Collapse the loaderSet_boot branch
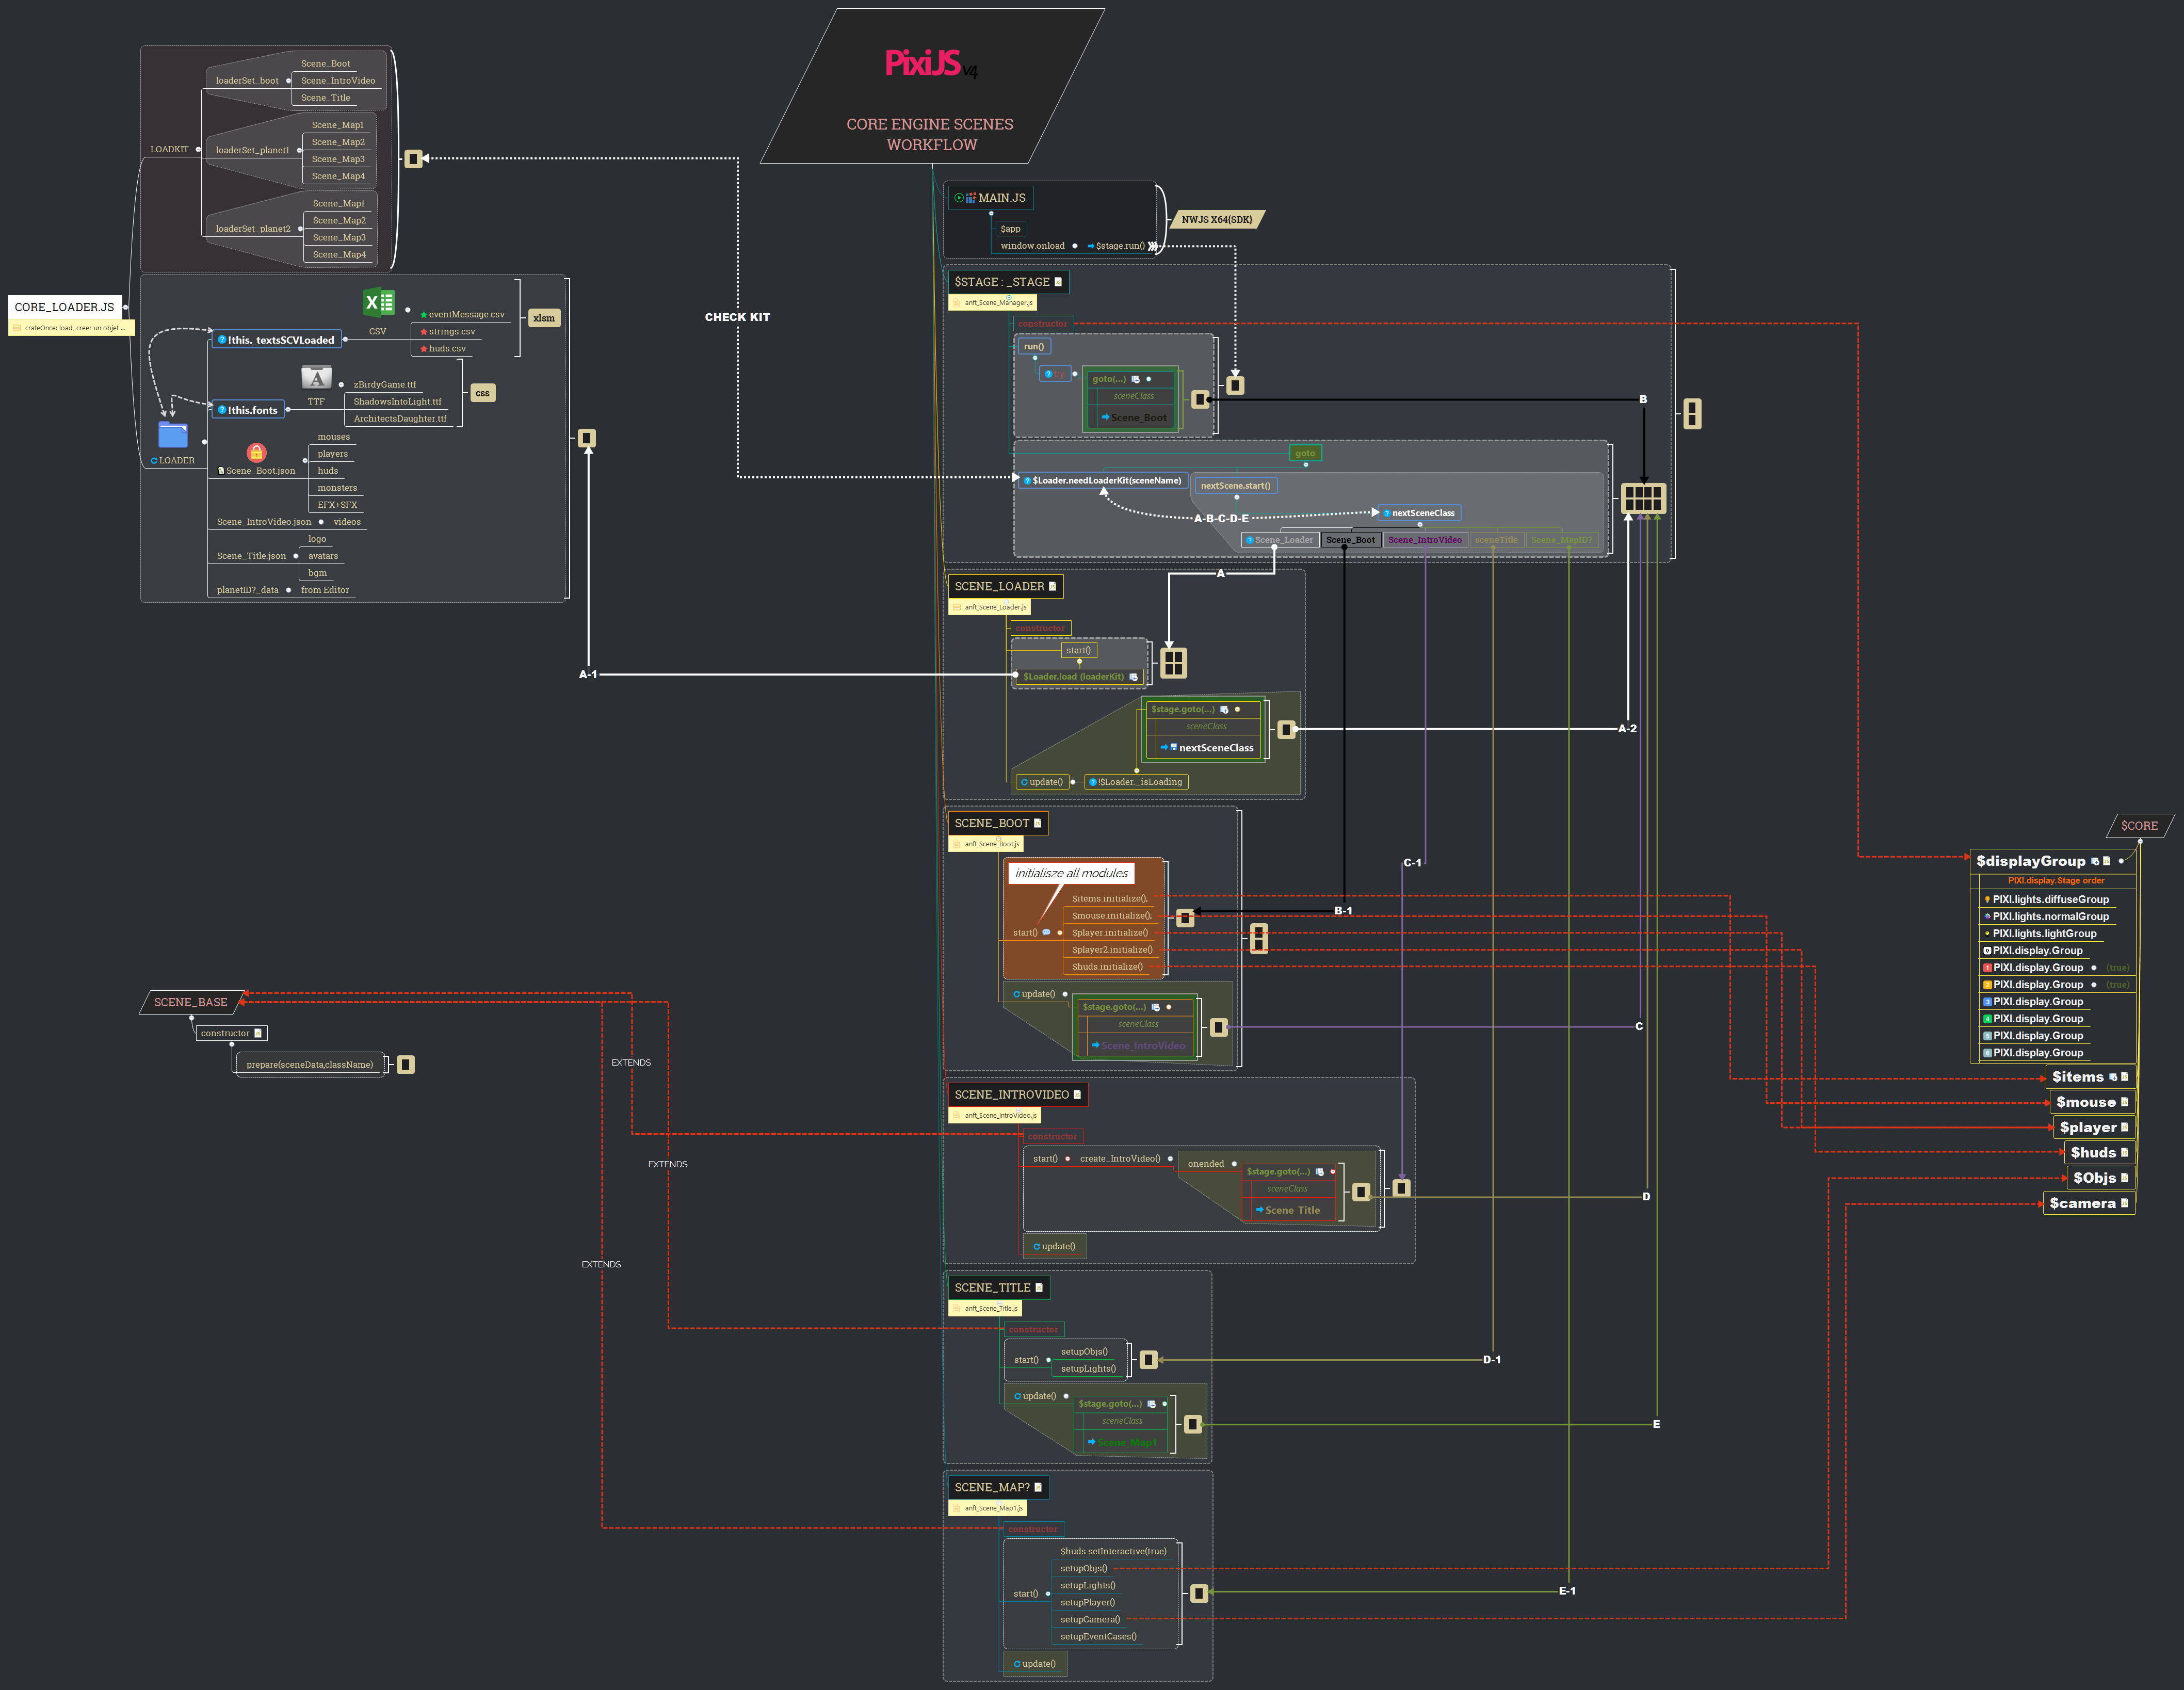Image resolution: width=2184 pixels, height=1690 pixels. 289,81
